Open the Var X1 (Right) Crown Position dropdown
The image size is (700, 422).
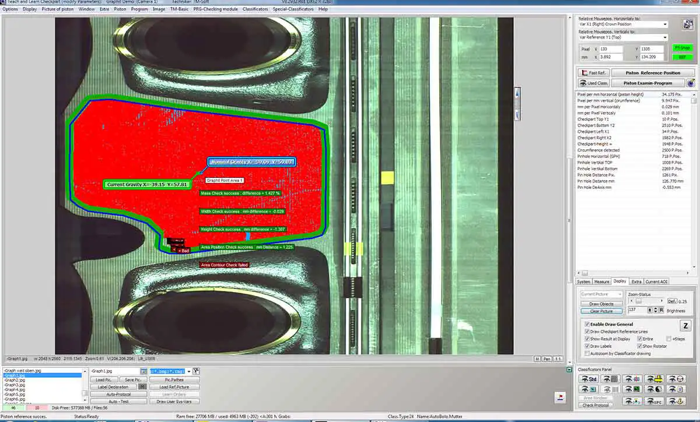tap(624, 24)
